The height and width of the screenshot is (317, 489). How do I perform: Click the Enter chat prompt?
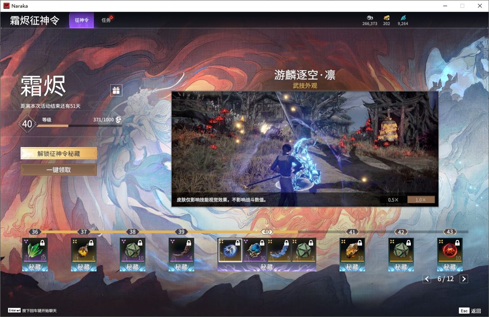pos(32,310)
